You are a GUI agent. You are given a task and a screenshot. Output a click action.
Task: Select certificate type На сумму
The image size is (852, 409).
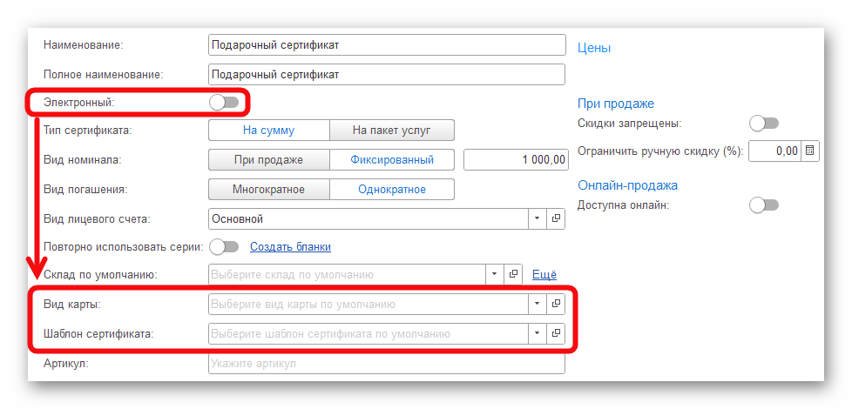(x=269, y=131)
